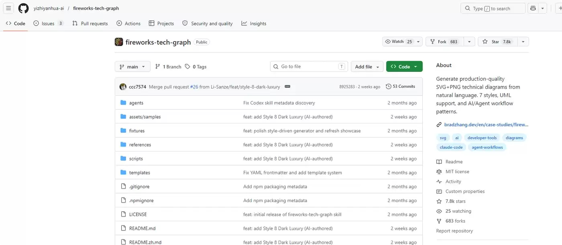Open Custom properties link
This screenshot has height=245, width=562.
460,191
